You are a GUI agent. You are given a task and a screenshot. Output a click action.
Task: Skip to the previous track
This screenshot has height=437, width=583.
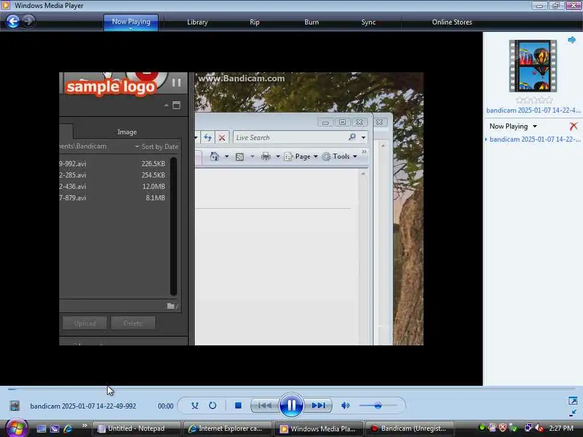coord(265,405)
